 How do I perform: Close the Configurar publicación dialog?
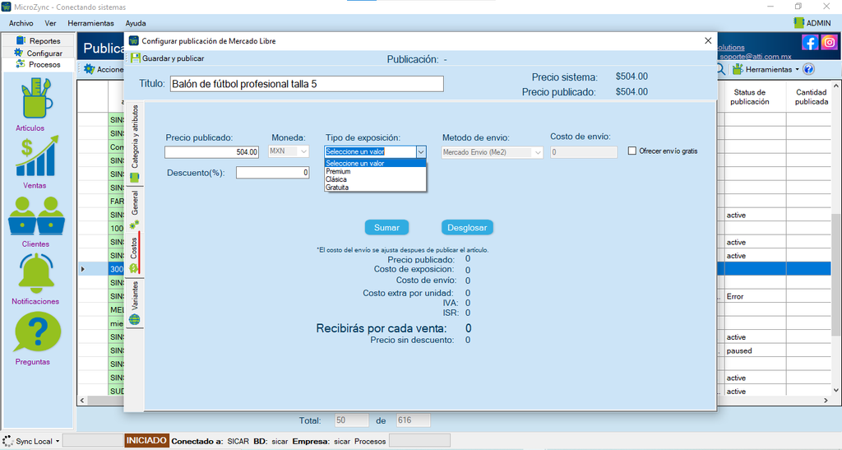708,41
